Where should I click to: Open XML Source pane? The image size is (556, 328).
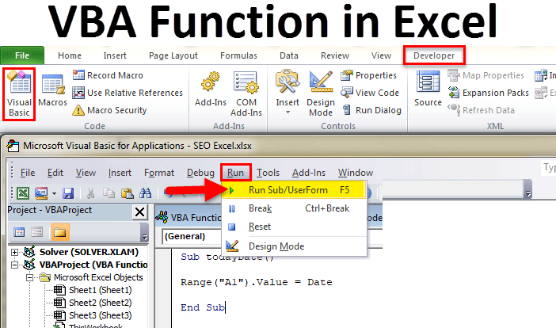coord(428,89)
